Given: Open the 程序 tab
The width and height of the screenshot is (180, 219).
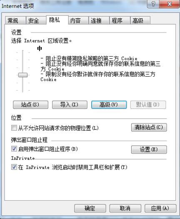Looking at the screenshot, I should pyautogui.click(x=120, y=20).
